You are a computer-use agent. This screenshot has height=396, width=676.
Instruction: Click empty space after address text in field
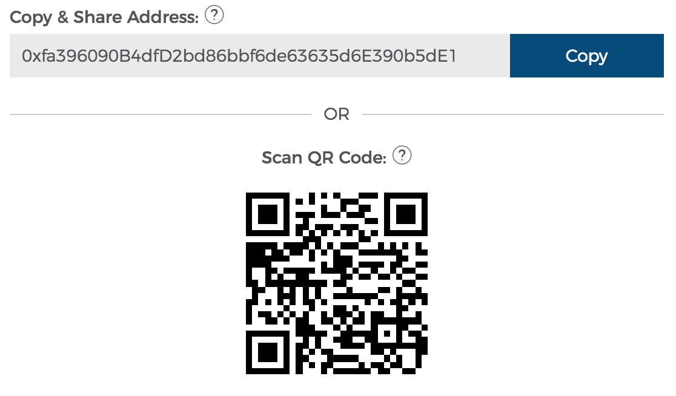click(483, 56)
